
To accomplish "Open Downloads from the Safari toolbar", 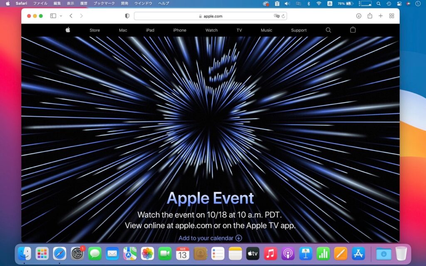I will (x=358, y=16).
